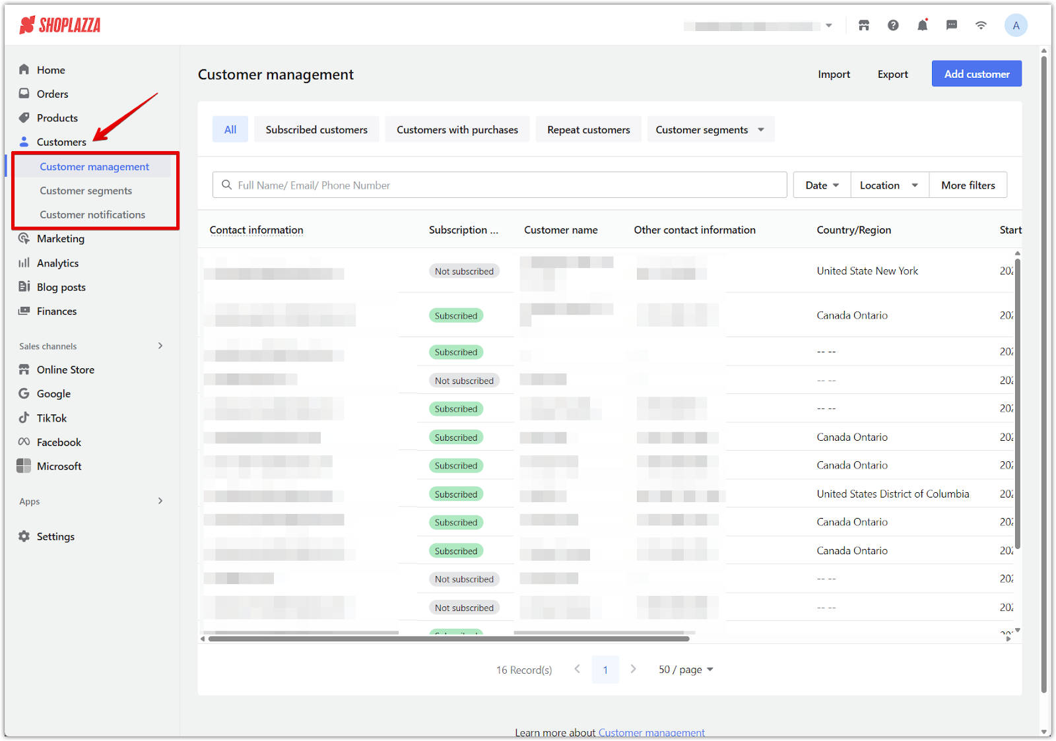1056x741 pixels.
Task: Open the Location filter dropdown
Action: [890, 185]
